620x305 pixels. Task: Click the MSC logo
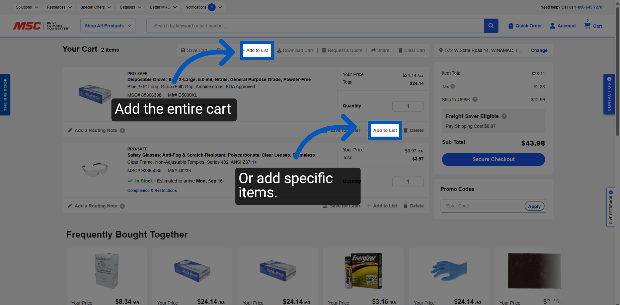pos(27,26)
